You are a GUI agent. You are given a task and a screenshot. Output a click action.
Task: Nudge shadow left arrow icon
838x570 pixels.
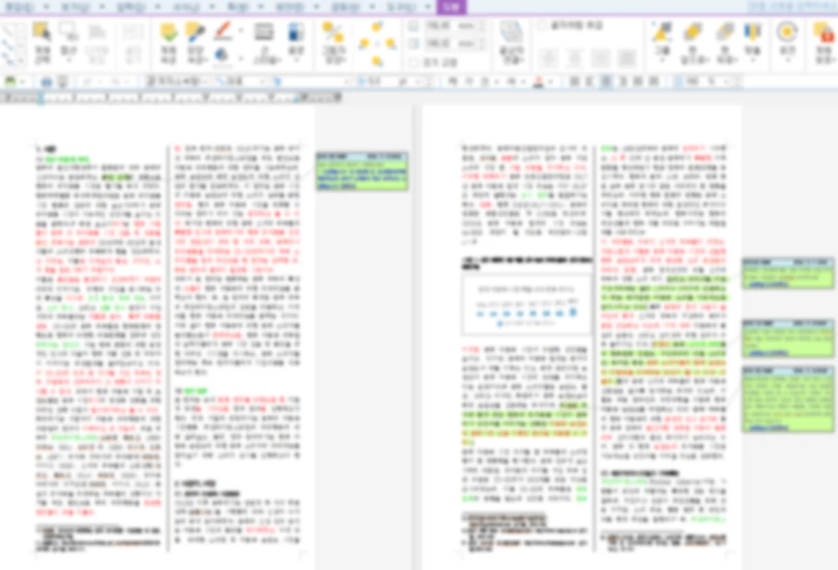[x=364, y=43]
